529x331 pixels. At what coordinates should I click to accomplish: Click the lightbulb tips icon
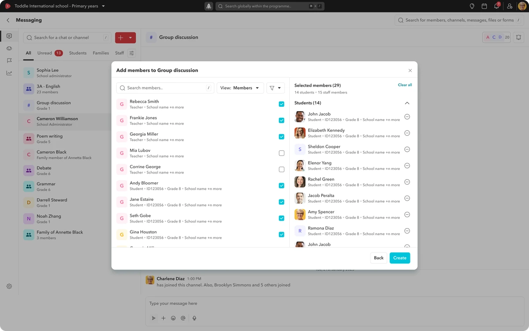pos(472,6)
